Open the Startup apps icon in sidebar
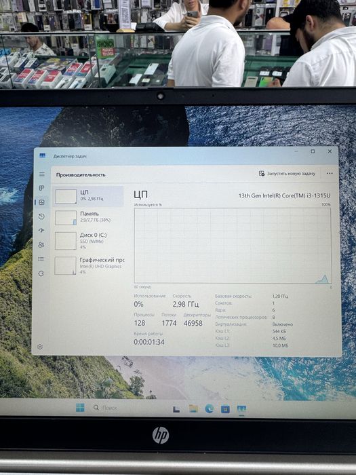This screenshot has width=356, height=475. [41, 231]
